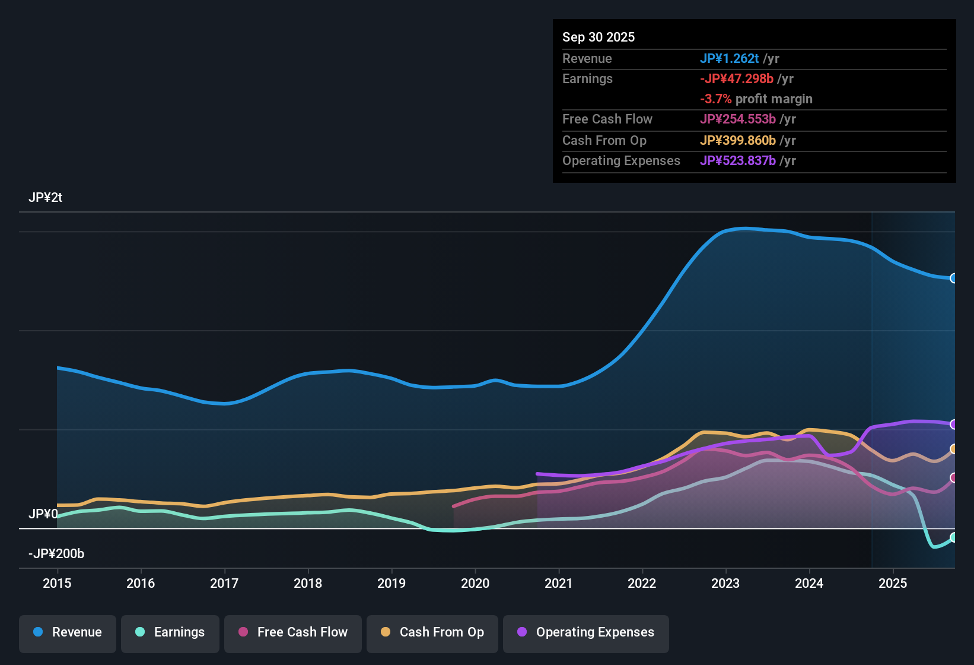Viewport: 974px width, 665px height.
Task: Click the pink Free Cash Flow dot
Action: (243, 632)
